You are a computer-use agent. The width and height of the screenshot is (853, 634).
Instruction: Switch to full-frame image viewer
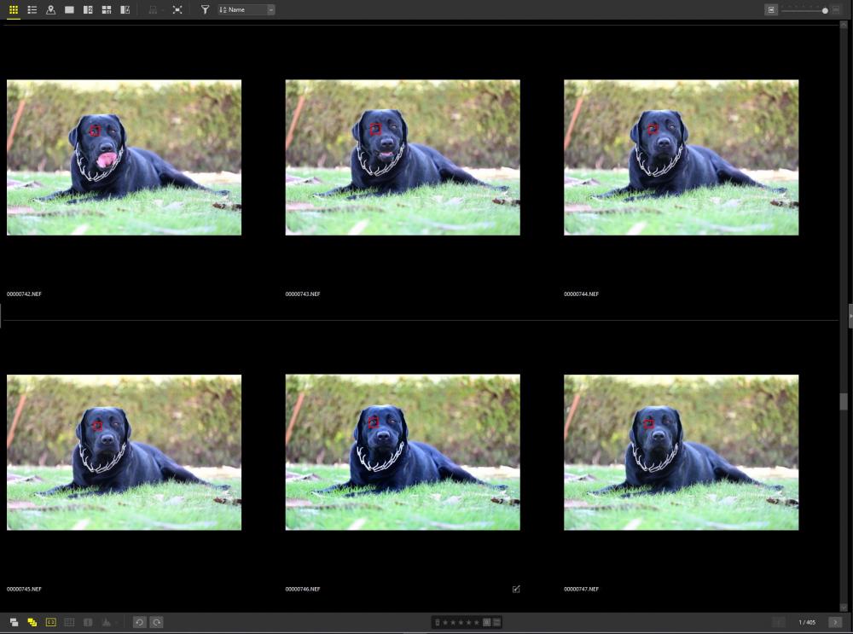pyautogui.click(x=69, y=9)
